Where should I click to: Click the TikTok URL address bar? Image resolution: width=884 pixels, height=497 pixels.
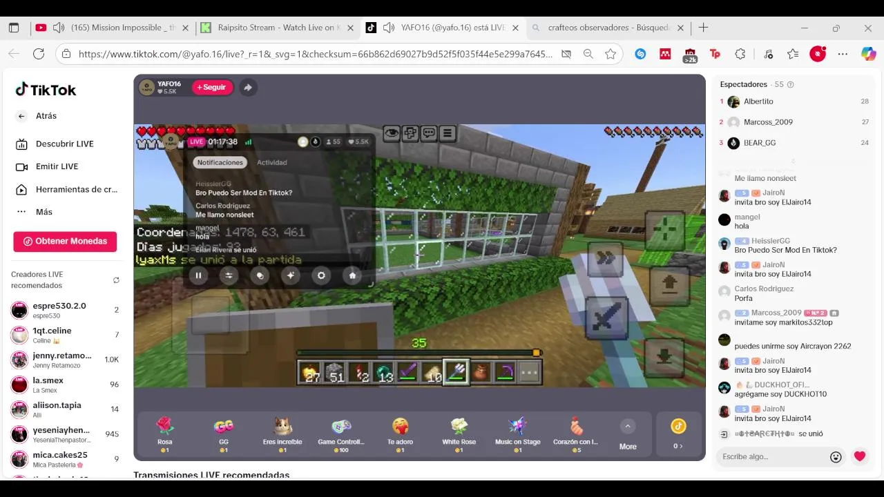[315, 54]
